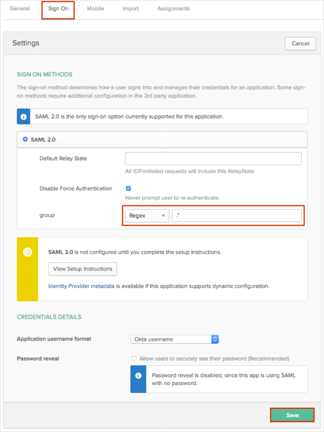Viewport: 324px width, 432px height.
Task: Click the blue info icon beside SAML notice
Action: [24, 117]
